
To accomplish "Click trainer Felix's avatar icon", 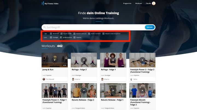I will [131, 79].
